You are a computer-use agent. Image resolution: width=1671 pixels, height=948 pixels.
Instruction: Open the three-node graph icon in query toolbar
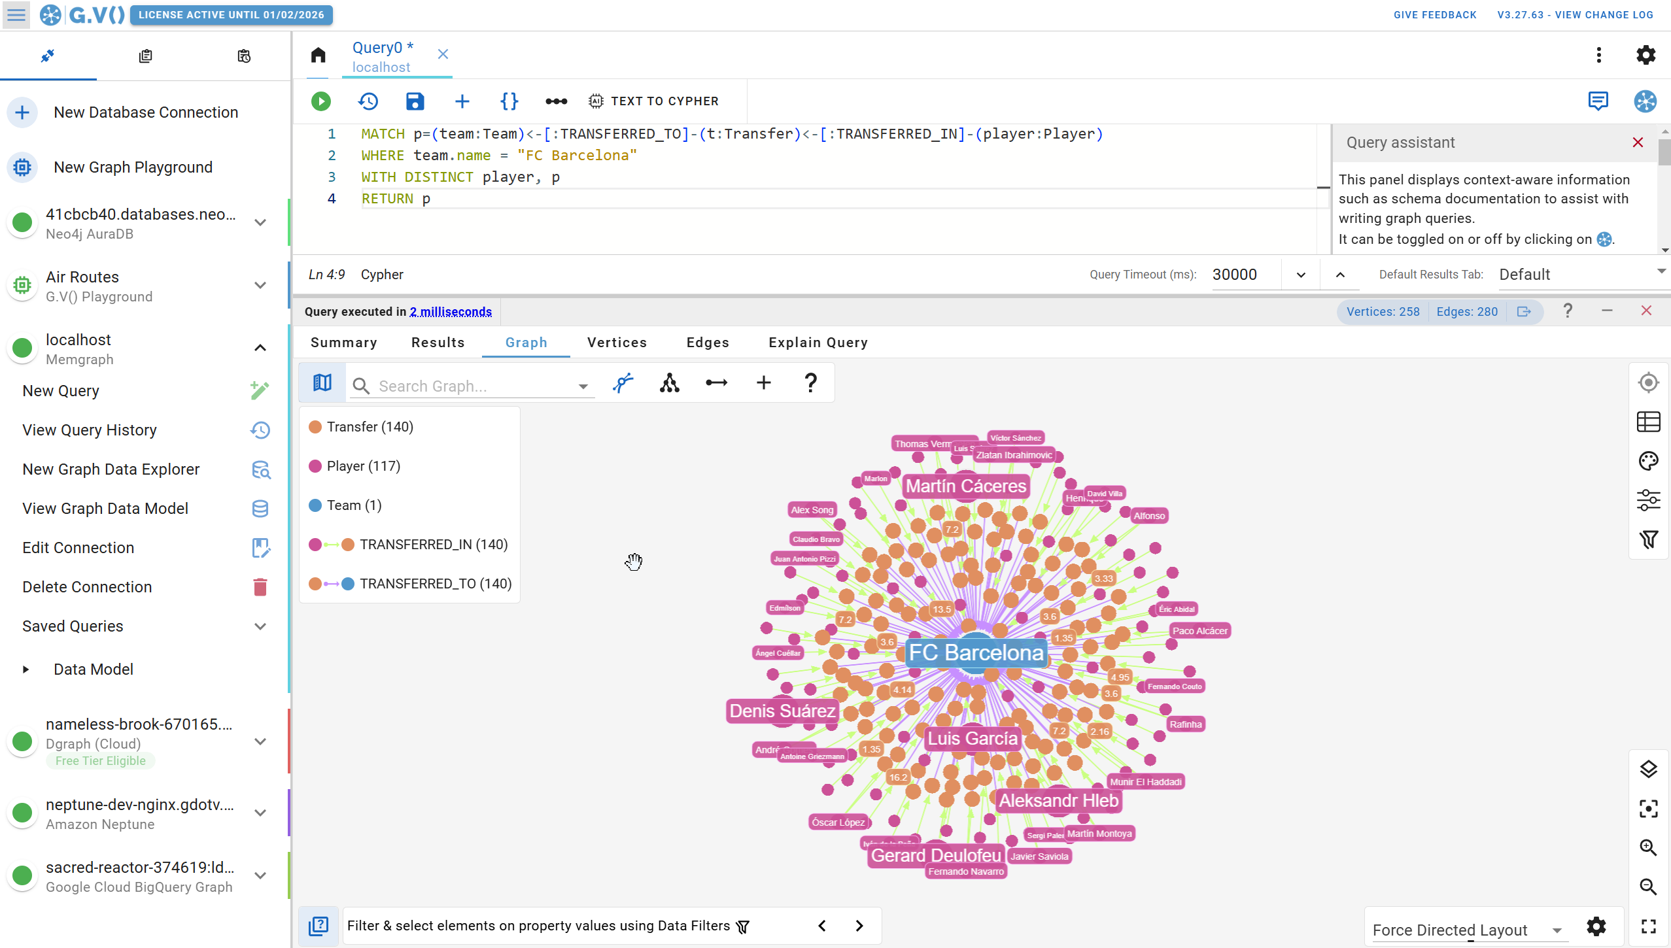tap(557, 101)
